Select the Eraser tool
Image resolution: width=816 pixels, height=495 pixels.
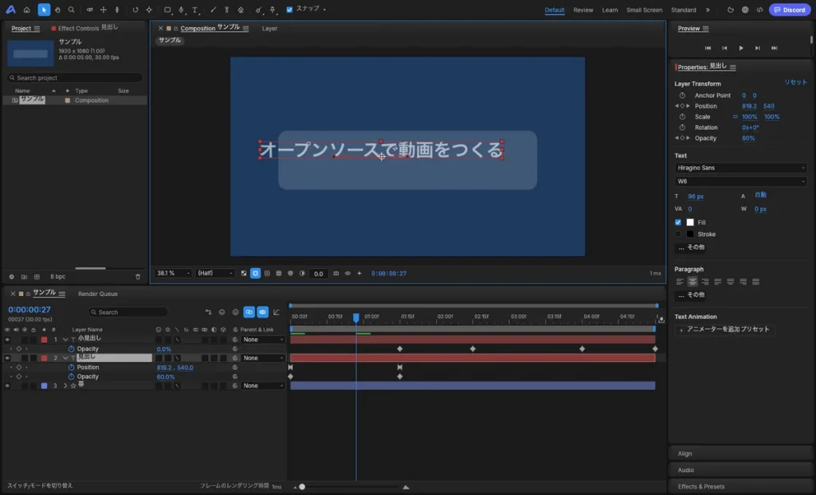241,10
